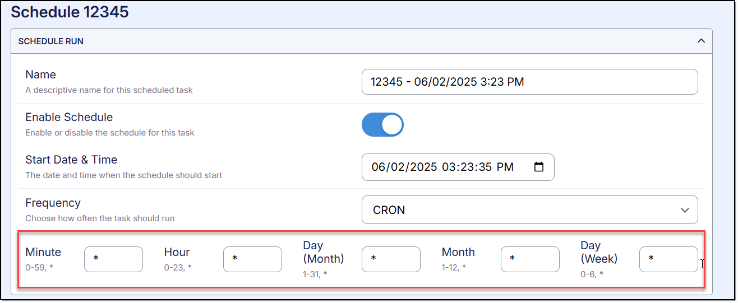738x303 pixels.
Task: Click the Frequency label text
Action: (x=53, y=203)
